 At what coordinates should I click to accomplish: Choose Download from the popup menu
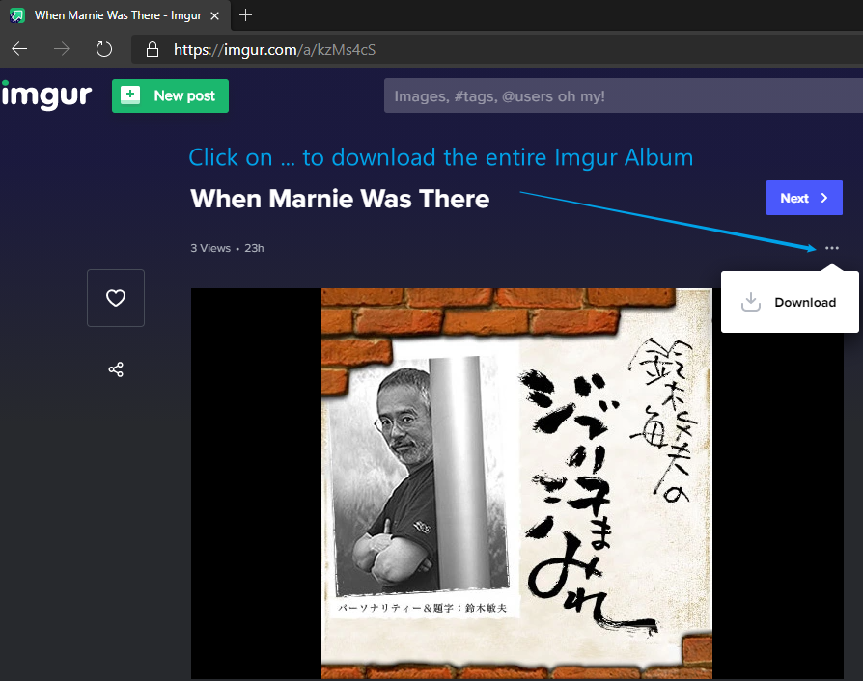point(790,302)
